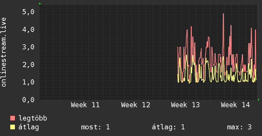Click the 4,0 y-axis value
262x136 pixels.
[x=28, y=30]
